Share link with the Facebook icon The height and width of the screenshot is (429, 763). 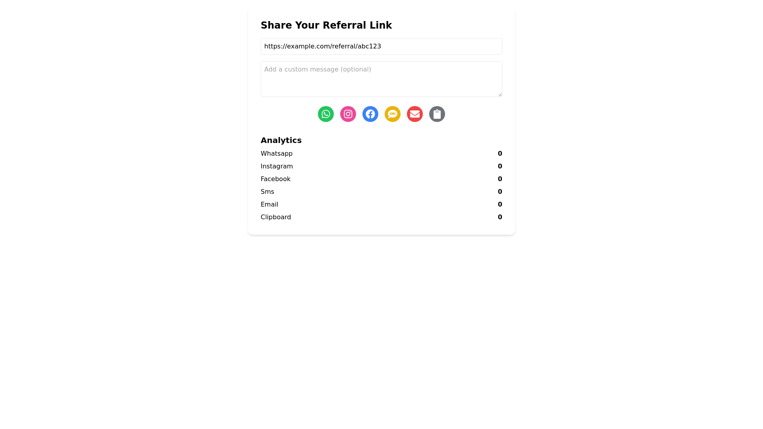click(x=370, y=114)
